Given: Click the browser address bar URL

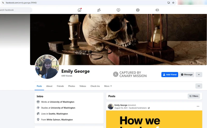Looking at the screenshot, I should [x=21, y=3].
